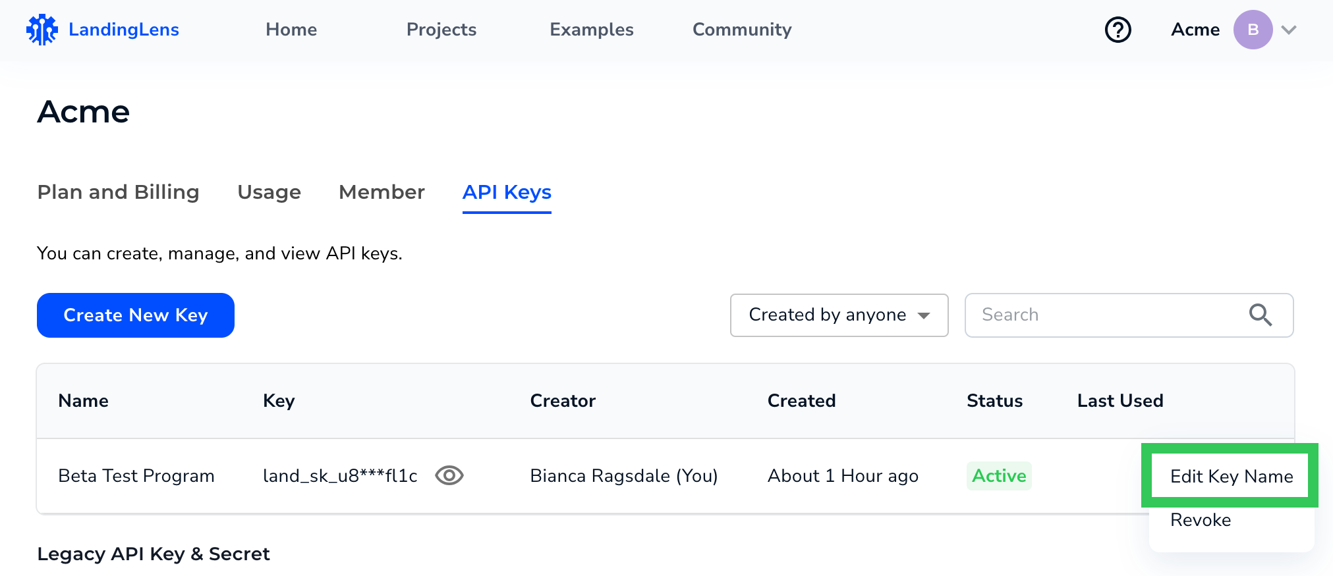Open the help question mark icon
This screenshot has width=1333, height=576.
point(1118,30)
